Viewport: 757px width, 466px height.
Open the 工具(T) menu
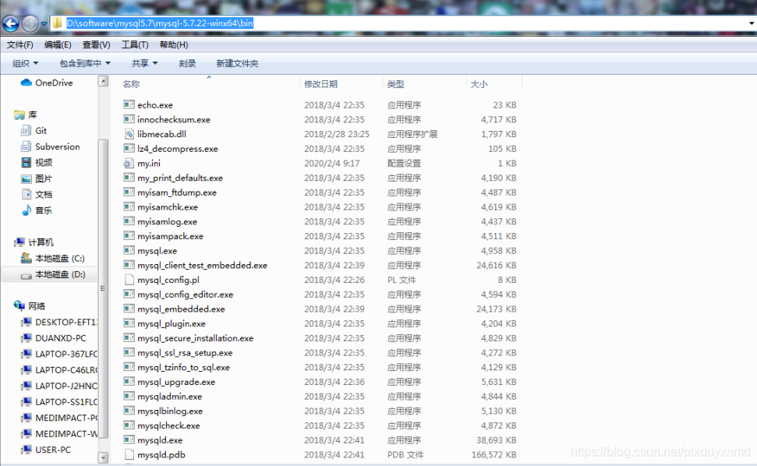135,45
